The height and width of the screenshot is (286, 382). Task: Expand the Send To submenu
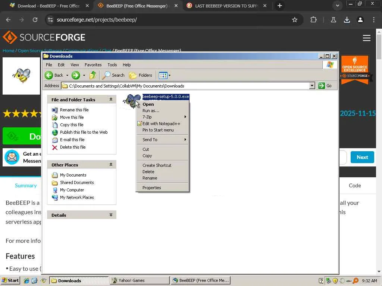point(163,140)
